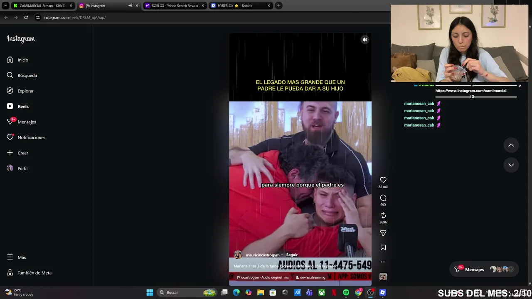
Task: Open Windows Start menu
Action: tap(150, 292)
